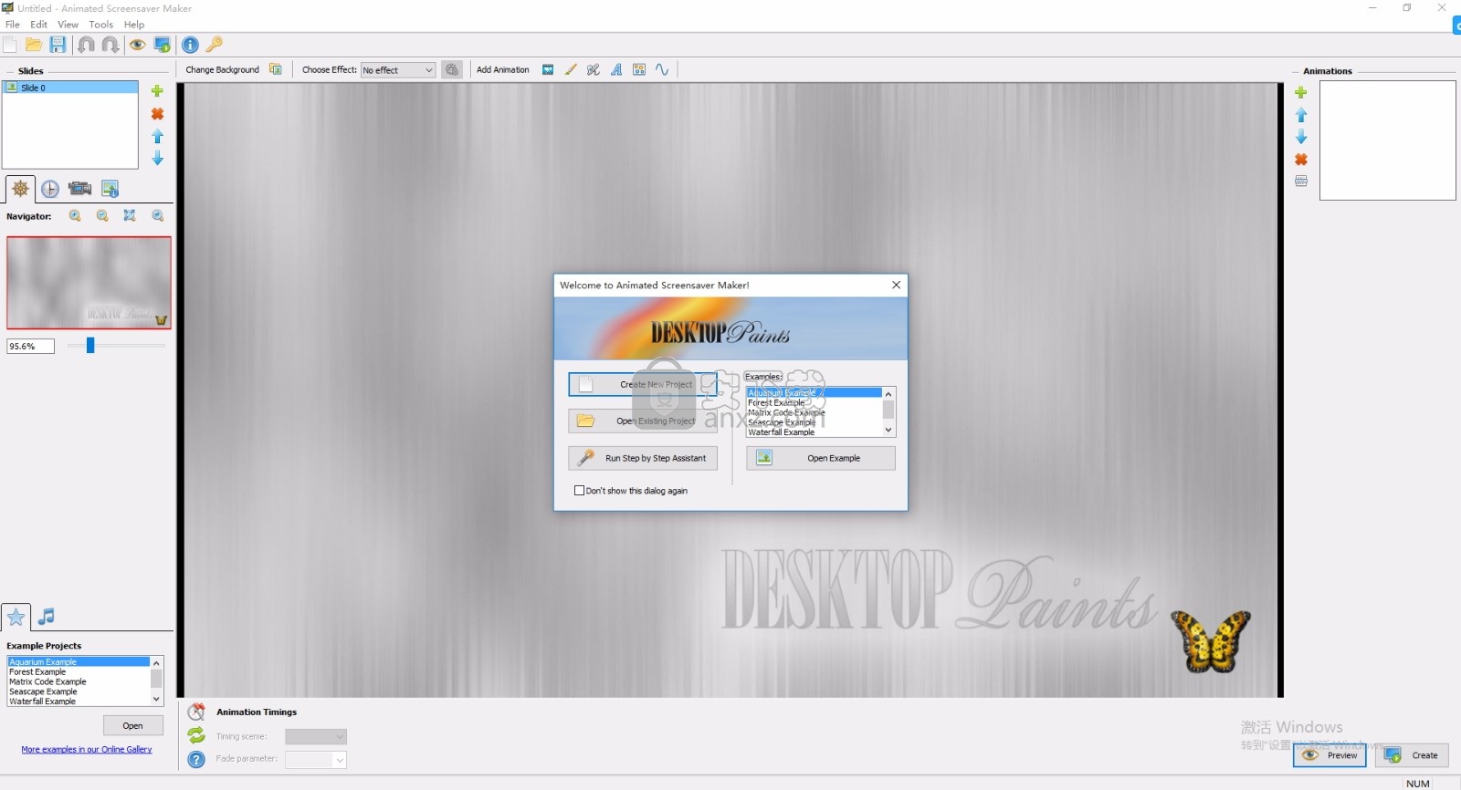Click the key registration toolbar icon

point(214,45)
